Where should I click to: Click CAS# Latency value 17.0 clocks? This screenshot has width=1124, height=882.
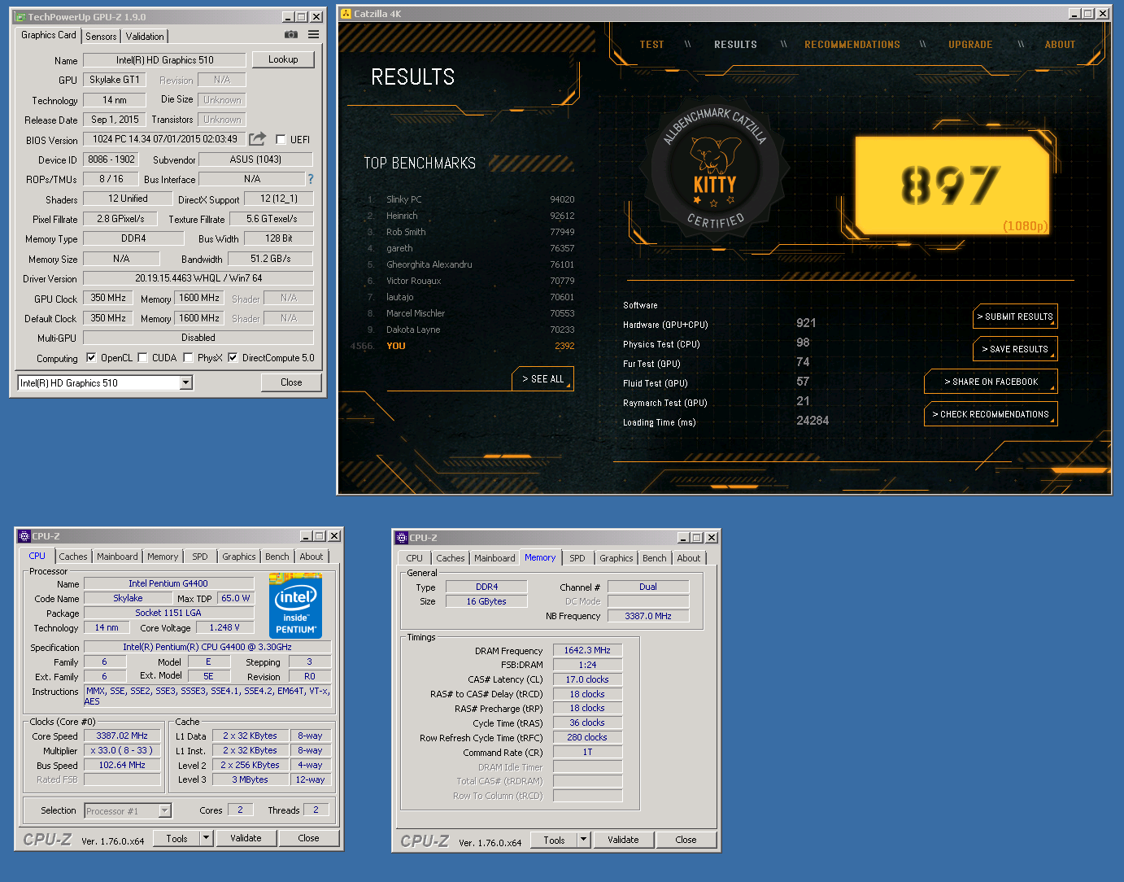[x=587, y=679]
